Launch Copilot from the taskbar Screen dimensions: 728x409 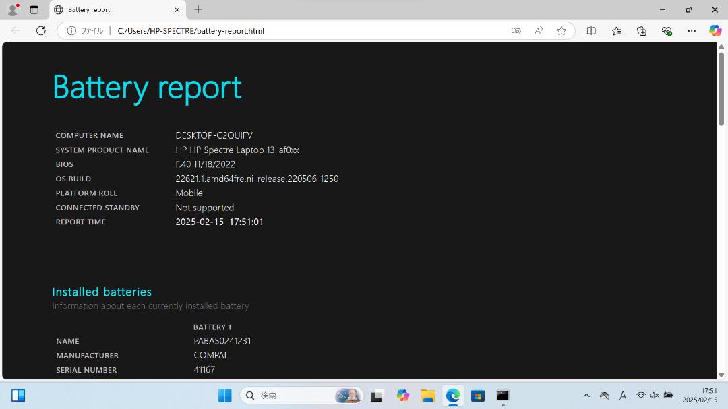[402, 395]
